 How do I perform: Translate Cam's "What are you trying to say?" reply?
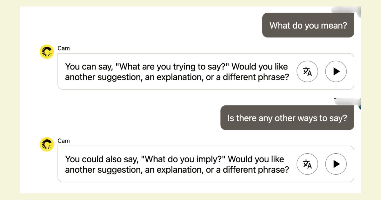click(x=307, y=71)
